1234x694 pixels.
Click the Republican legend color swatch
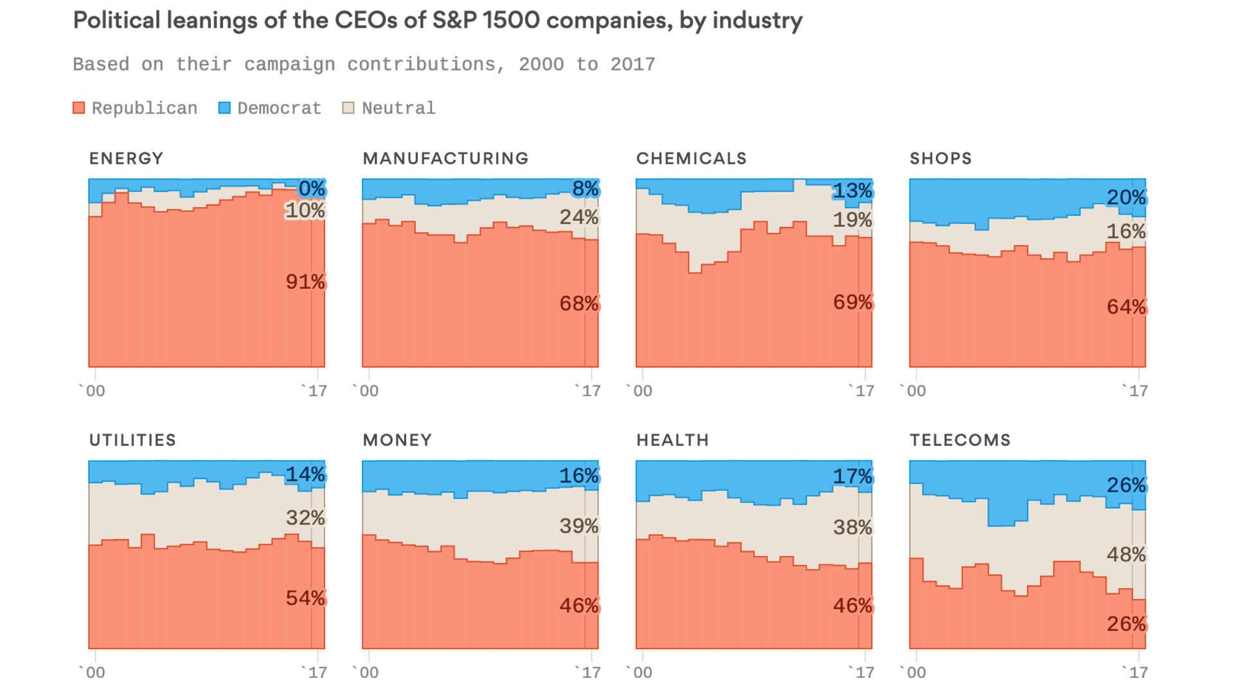click(79, 108)
